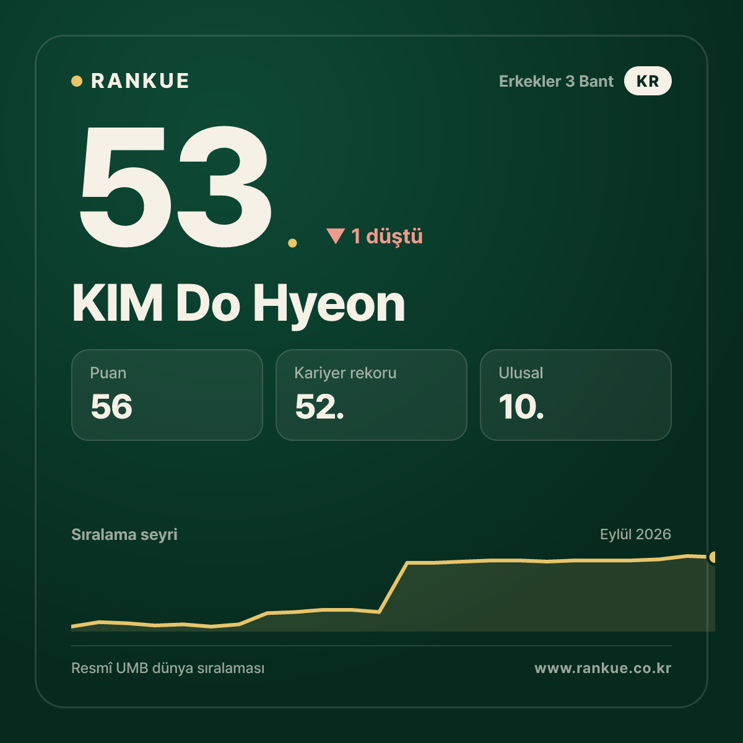
Task: Click the latest point marker on chart
Action: (713, 557)
